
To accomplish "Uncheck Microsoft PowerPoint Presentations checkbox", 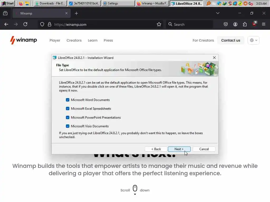I will pyautogui.click(x=67, y=118).
